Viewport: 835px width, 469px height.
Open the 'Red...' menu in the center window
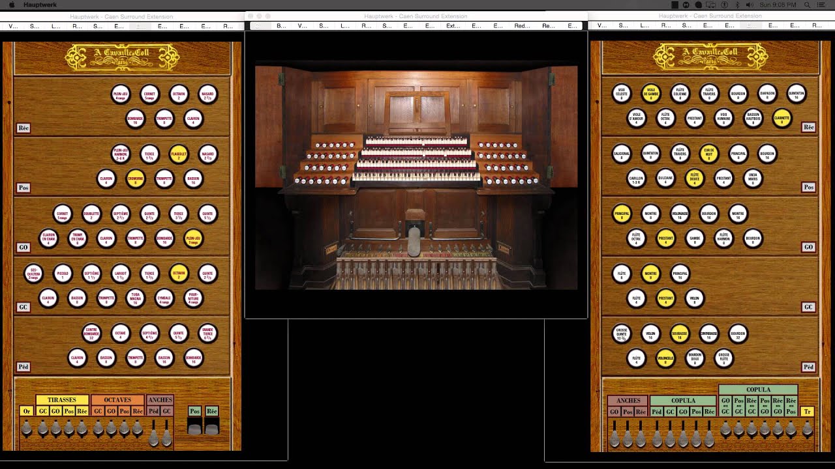tap(522, 26)
